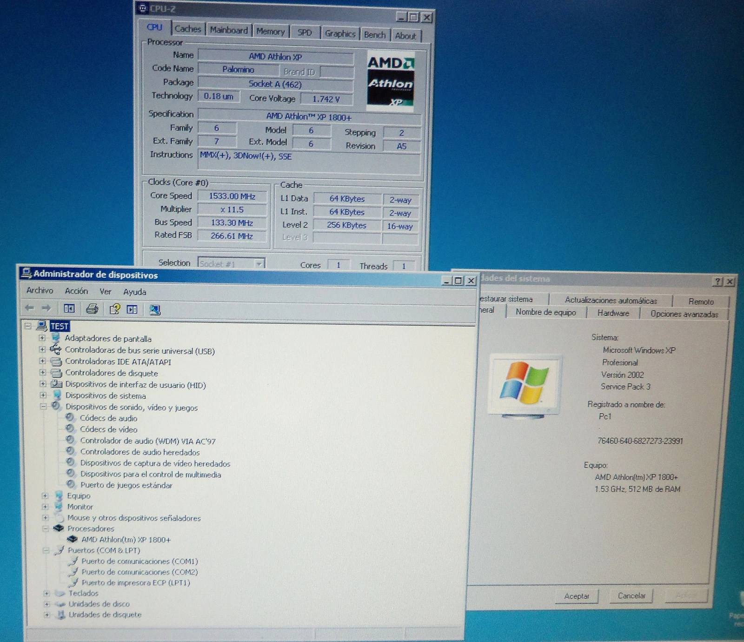Click the Properties help icon in Device Manager toolbar
The width and height of the screenshot is (744, 642).
pyautogui.click(x=114, y=309)
